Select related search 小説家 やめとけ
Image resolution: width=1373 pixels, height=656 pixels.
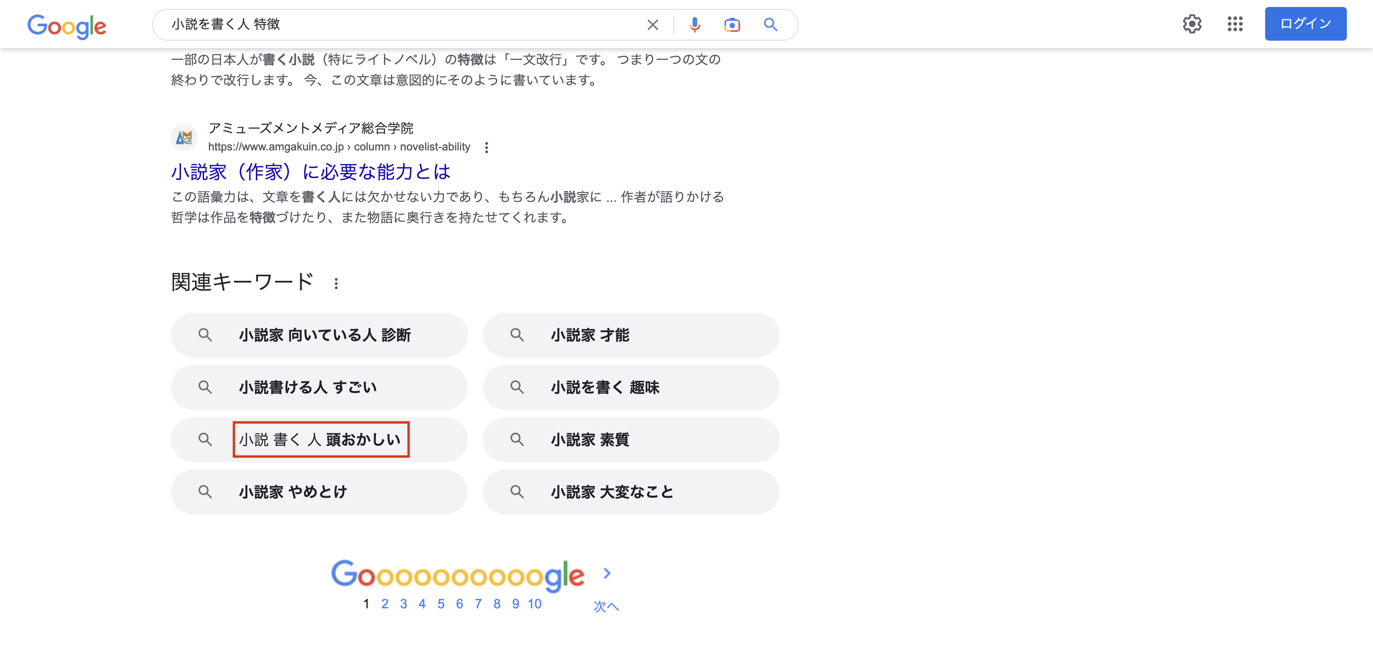(319, 492)
